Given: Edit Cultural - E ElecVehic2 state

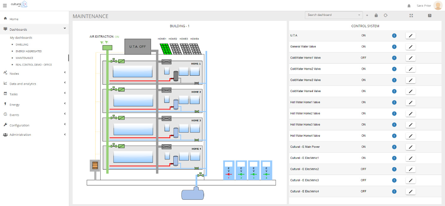Looking at the screenshot, I should click(411, 169).
